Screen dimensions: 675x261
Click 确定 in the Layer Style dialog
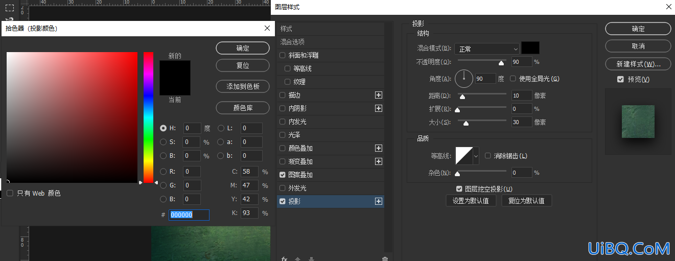tap(638, 29)
